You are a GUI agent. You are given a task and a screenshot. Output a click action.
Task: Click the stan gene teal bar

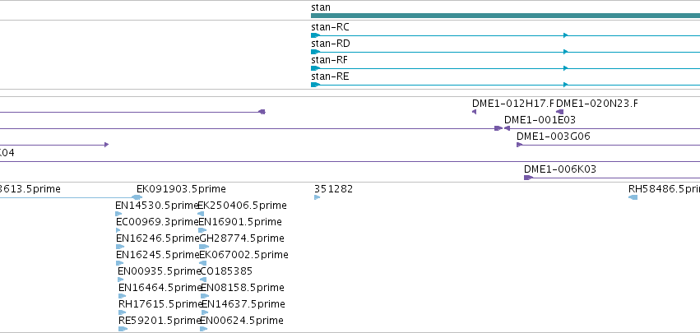click(x=505, y=16)
